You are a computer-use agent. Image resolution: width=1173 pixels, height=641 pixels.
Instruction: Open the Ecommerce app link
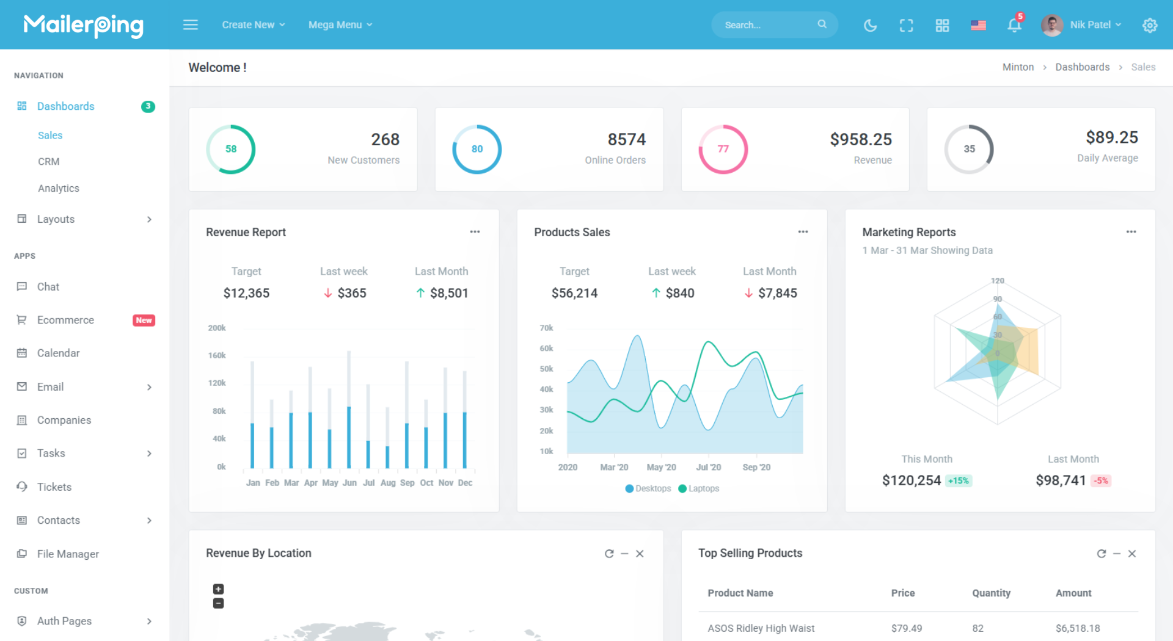point(65,320)
